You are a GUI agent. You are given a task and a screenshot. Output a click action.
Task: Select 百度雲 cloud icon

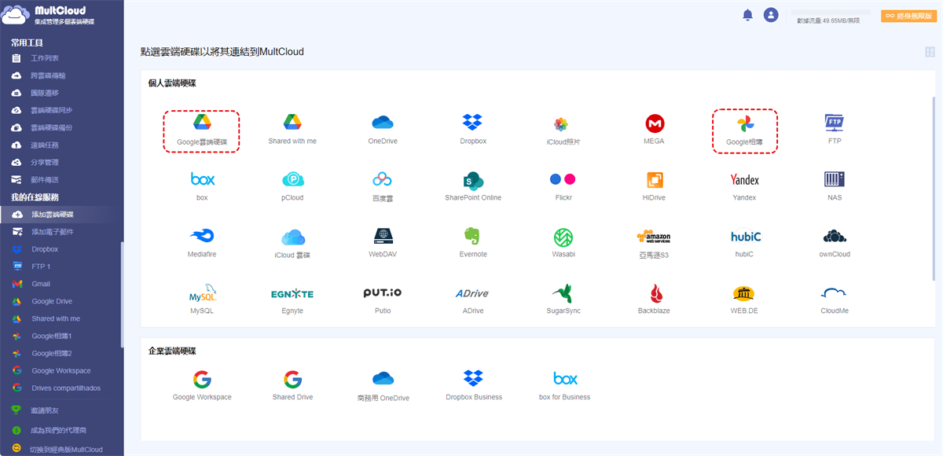click(383, 187)
